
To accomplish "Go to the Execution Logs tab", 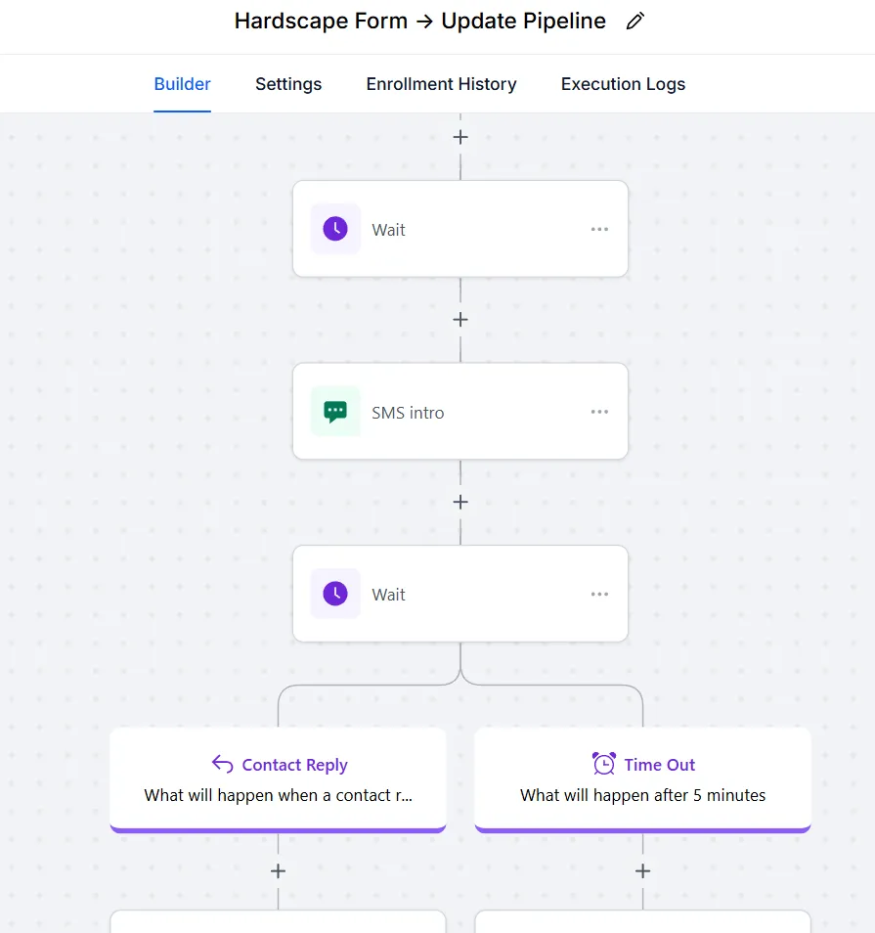I will 623,84.
